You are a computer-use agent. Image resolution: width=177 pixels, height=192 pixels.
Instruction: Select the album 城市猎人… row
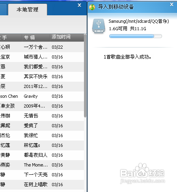[x=42, y=57]
